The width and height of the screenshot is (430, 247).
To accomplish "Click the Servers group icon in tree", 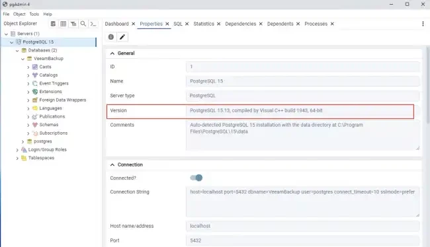I will coord(13,34).
